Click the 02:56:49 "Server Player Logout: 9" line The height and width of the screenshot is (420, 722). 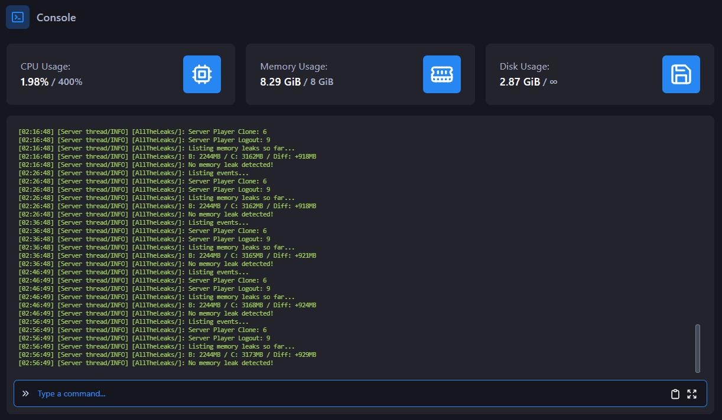point(144,339)
